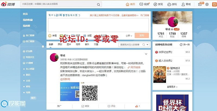The image size is (217, 111).
Task: Open the QR code image thumbnail
Action: coord(90,92)
